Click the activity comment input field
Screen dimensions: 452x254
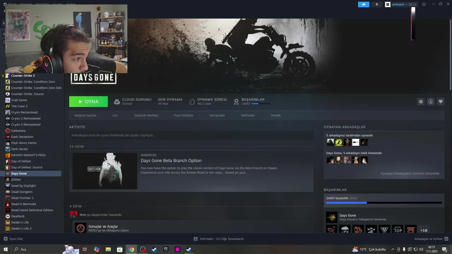[x=191, y=135]
